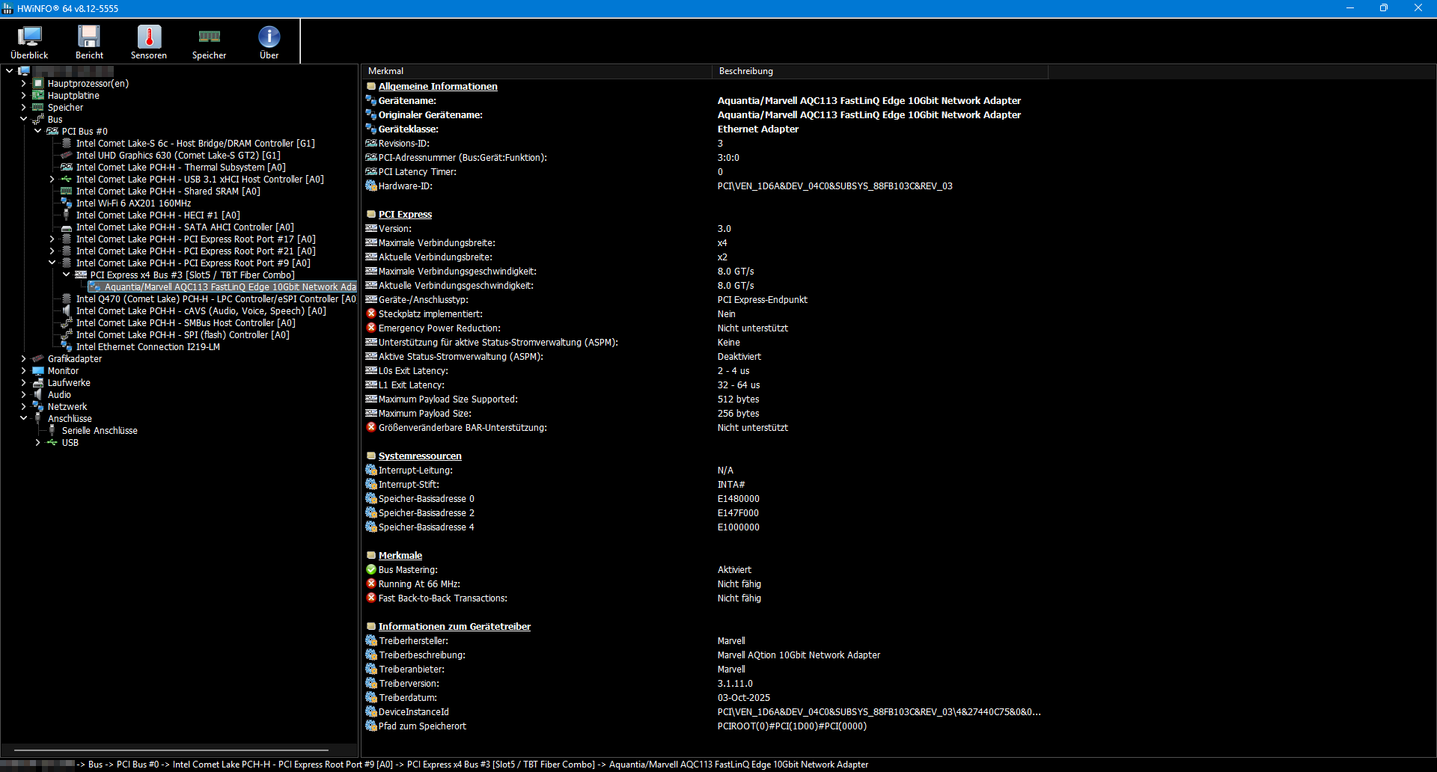Click the Bus Mastering green check icon
The height and width of the screenshot is (772, 1437).
[370, 569]
